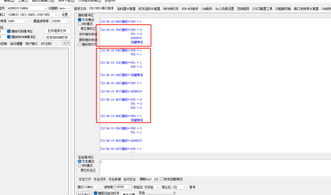Open the USB驱动安装(D) menu
The width and height of the screenshot is (331, 195).
click(90, 1)
